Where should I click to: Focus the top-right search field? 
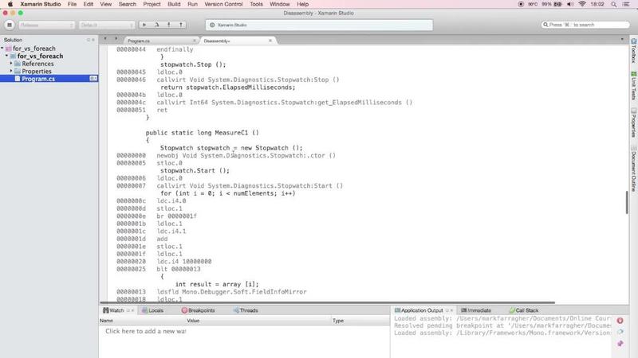click(x=585, y=25)
